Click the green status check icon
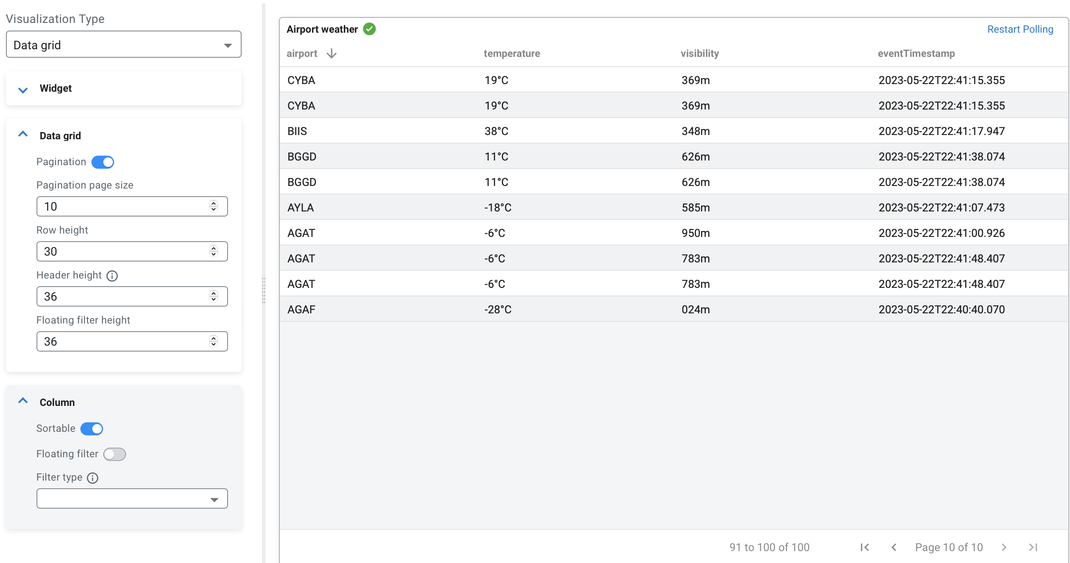Image resolution: width=1070 pixels, height=563 pixels. click(369, 29)
